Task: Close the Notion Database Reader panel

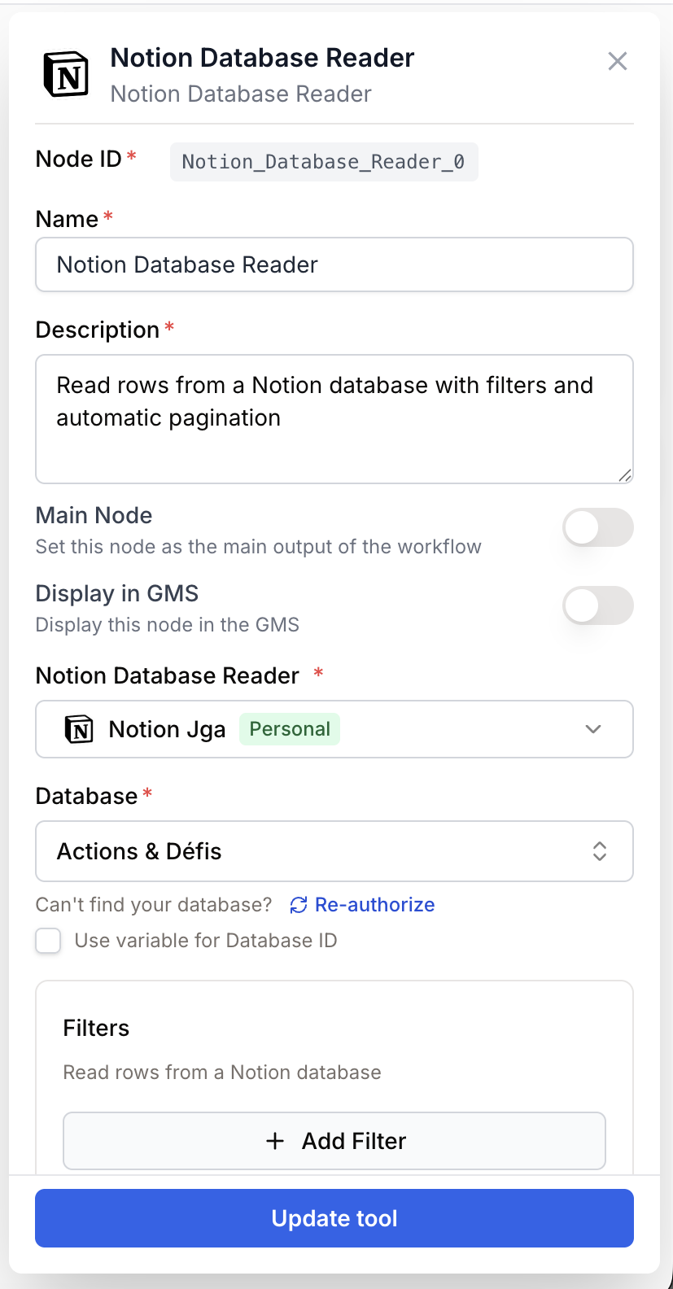Action: (x=618, y=61)
